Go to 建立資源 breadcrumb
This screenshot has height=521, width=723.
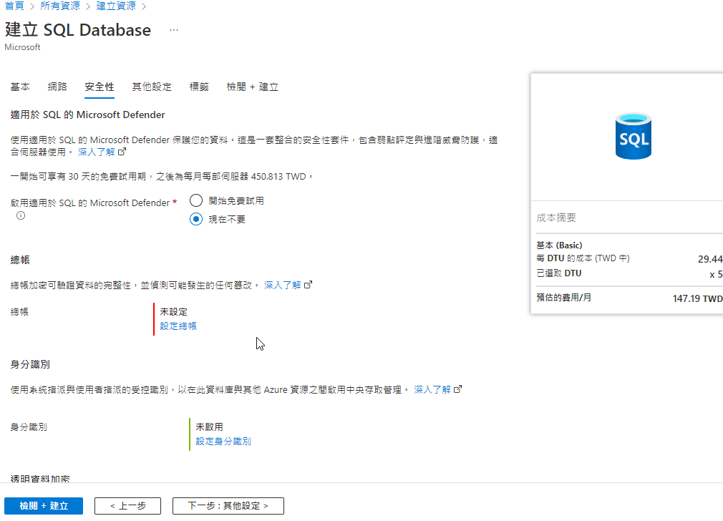pos(116,6)
